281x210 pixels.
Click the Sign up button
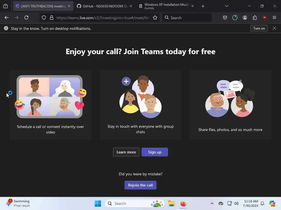click(x=155, y=152)
